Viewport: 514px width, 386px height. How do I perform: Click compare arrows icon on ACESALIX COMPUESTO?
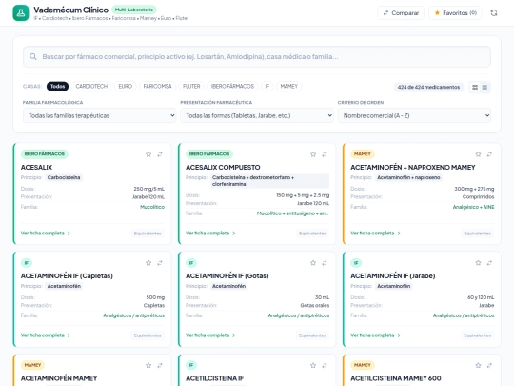[325, 154]
